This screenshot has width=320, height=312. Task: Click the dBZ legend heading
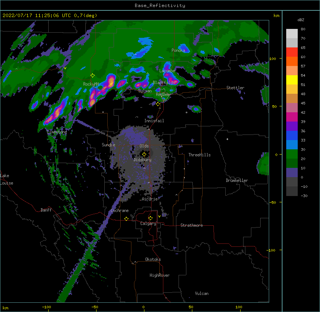click(301, 20)
